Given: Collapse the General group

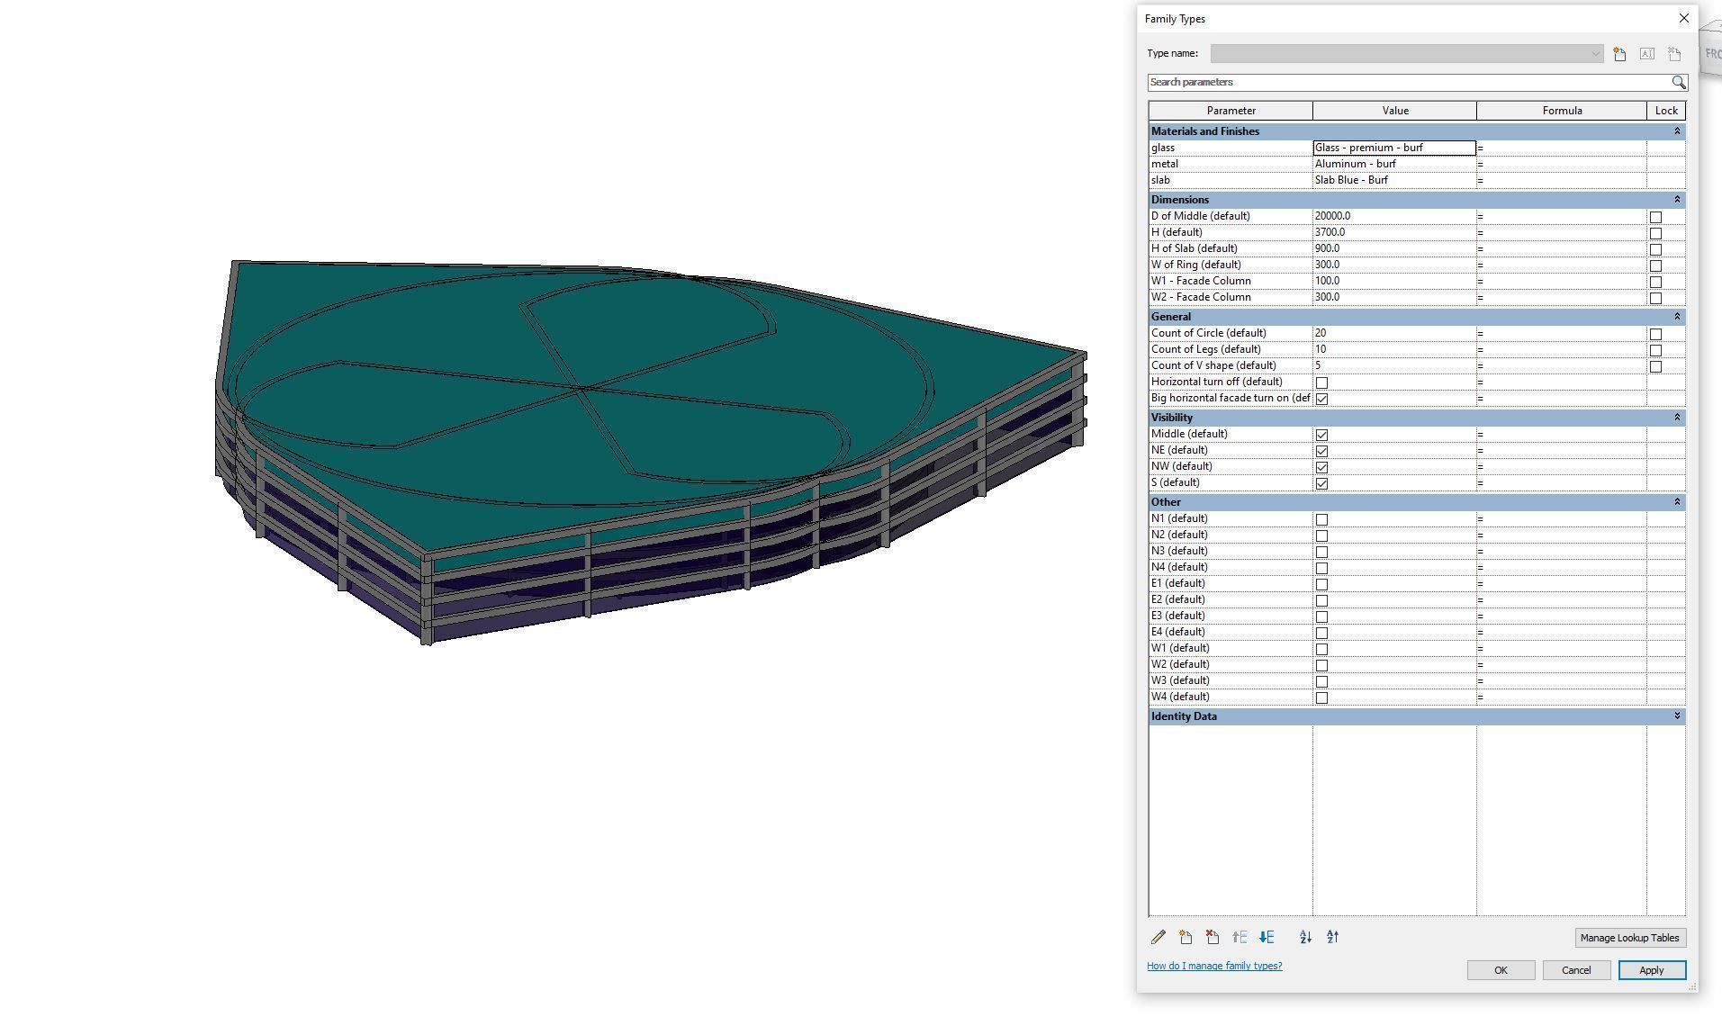Looking at the screenshot, I should point(1676,317).
